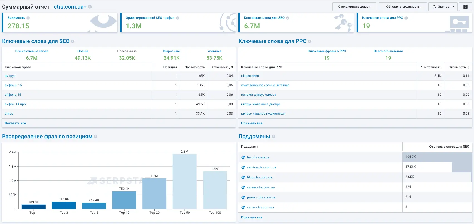Click the info icon beside Видимость
The image size is (474, 224).
[28, 18]
